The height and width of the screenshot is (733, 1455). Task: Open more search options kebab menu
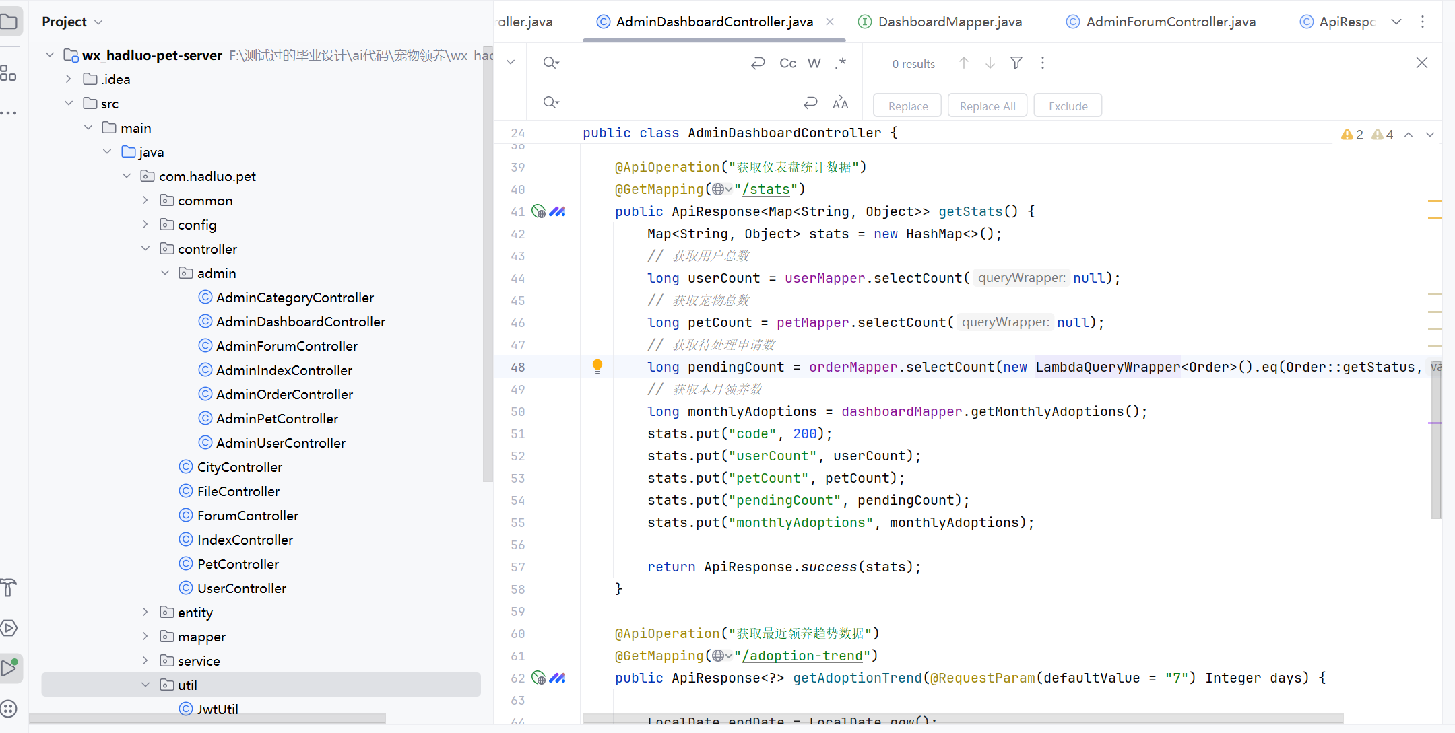pyautogui.click(x=1043, y=63)
